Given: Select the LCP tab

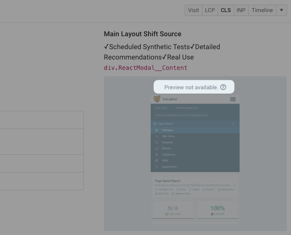Looking at the screenshot, I should (x=210, y=10).
